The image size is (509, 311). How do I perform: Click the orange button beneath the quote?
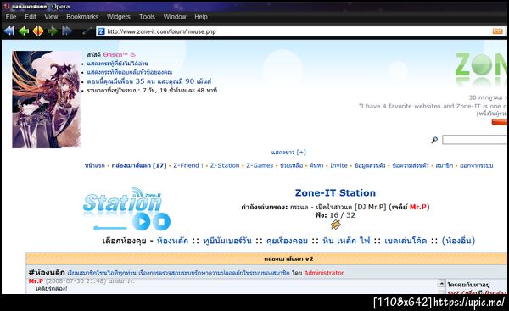click(x=500, y=122)
